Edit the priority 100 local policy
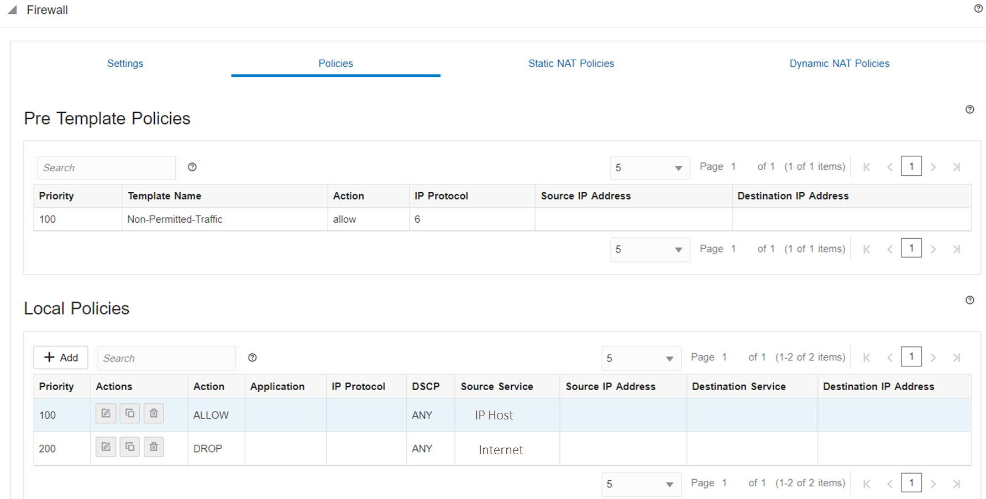 106,413
